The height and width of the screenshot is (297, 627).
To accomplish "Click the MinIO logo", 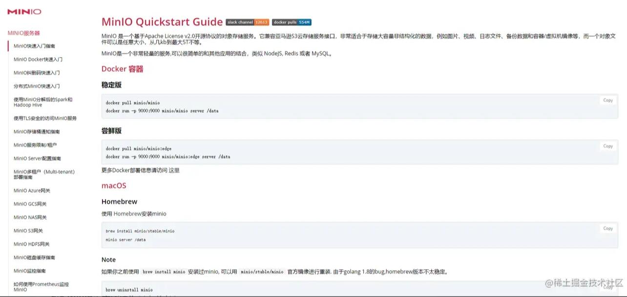I will (24, 12).
